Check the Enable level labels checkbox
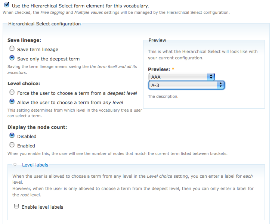Screen dimensions: 272x224 pos(16,206)
